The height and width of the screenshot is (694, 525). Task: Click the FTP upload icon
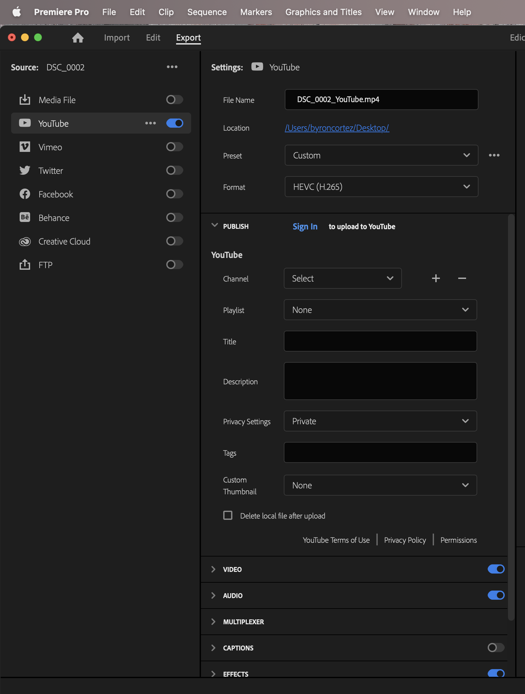[x=25, y=265]
